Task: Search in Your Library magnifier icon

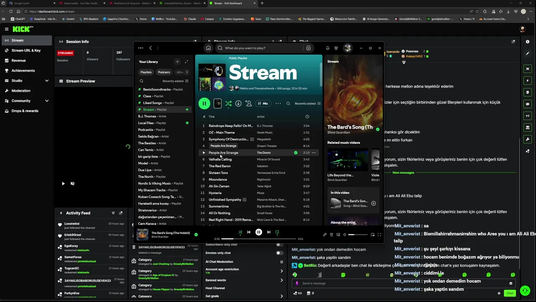Action: point(142,81)
